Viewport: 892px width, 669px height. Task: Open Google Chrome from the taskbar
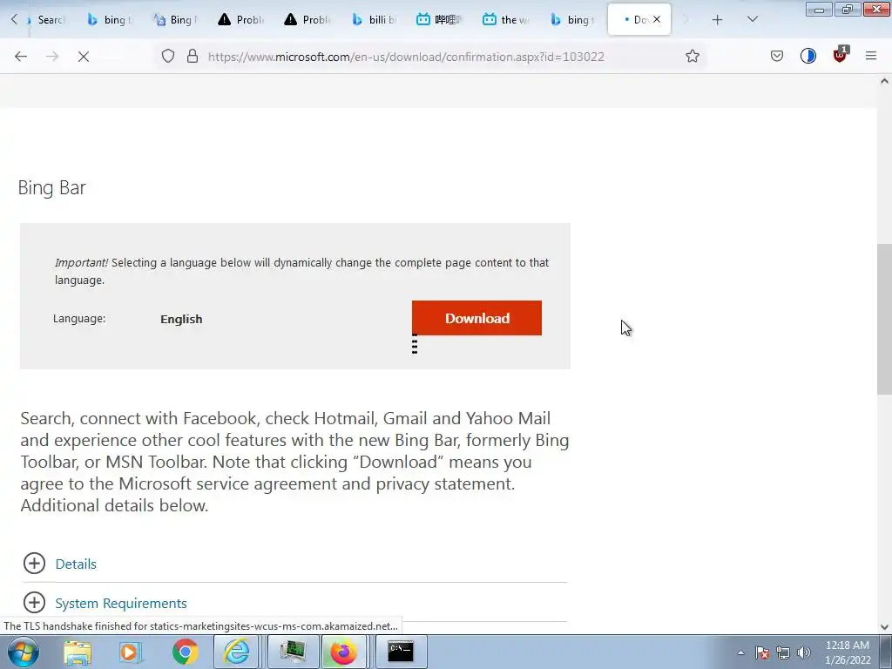point(185,652)
